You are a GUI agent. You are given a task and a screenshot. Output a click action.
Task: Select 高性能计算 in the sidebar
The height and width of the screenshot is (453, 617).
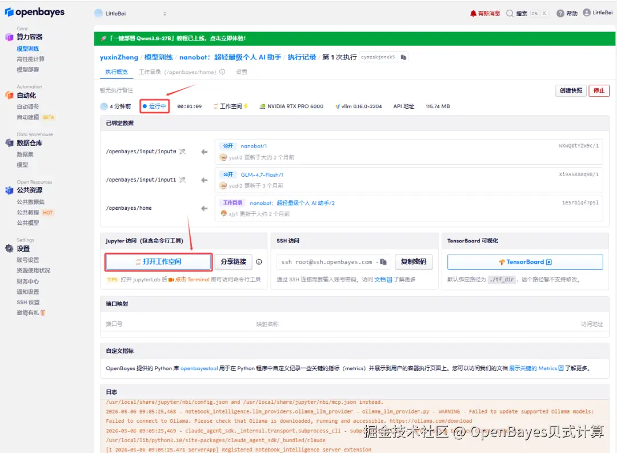(31, 59)
